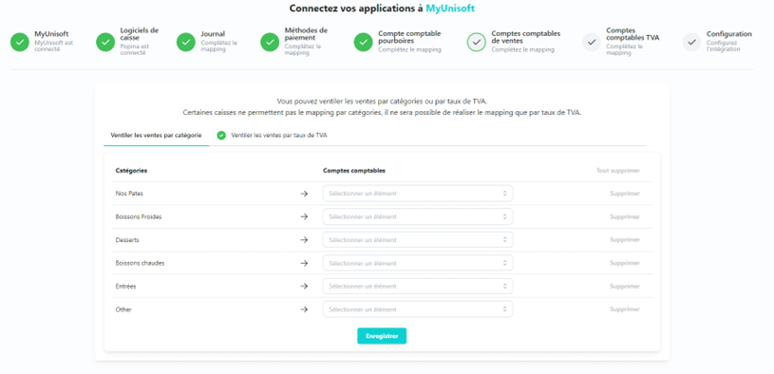
Task: Open the Nos Pates account dropdown
Action: pos(418,194)
